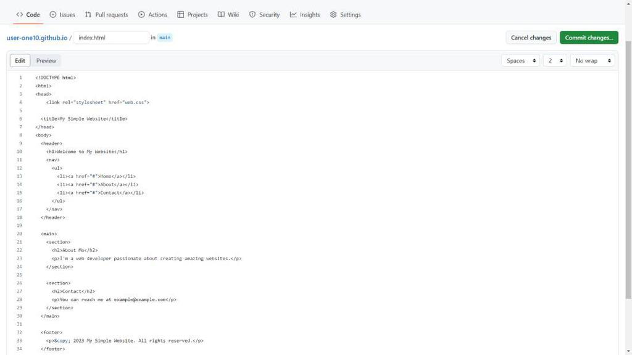632x355 pixels.
Task: Open the Spaces indent mode dropdown
Action: click(520, 61)
